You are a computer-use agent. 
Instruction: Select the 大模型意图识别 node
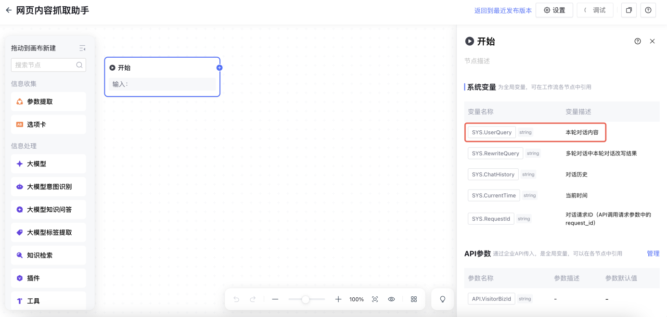pos(48,187)
